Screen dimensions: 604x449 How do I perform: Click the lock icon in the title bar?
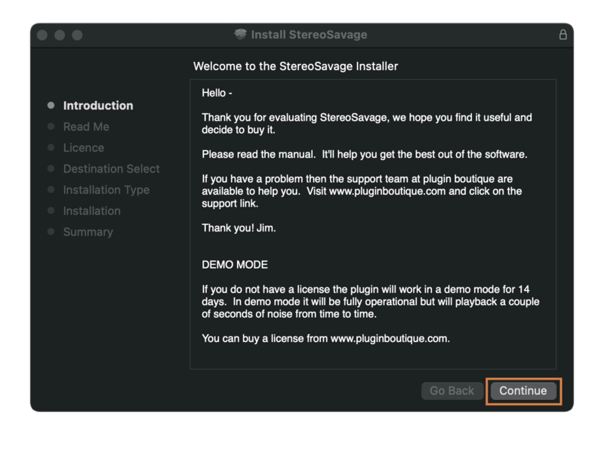coord(562,35)
